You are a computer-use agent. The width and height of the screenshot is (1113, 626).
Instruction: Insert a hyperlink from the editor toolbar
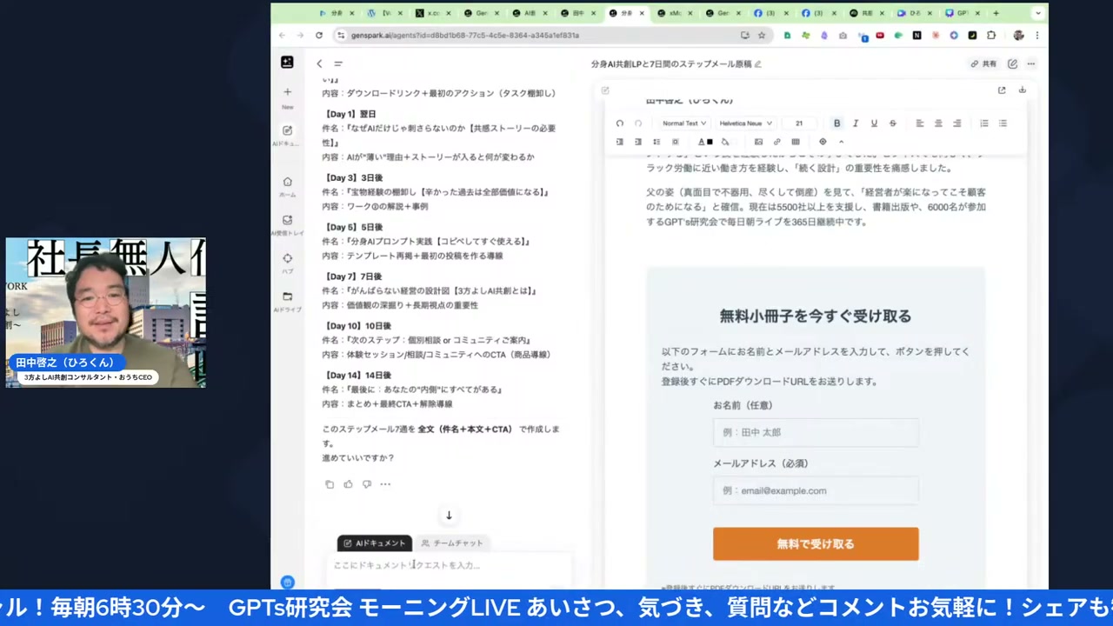click(777, 142)
